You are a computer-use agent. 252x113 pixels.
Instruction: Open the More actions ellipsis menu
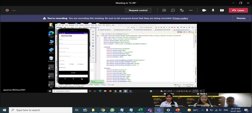[x=191, y=10]
